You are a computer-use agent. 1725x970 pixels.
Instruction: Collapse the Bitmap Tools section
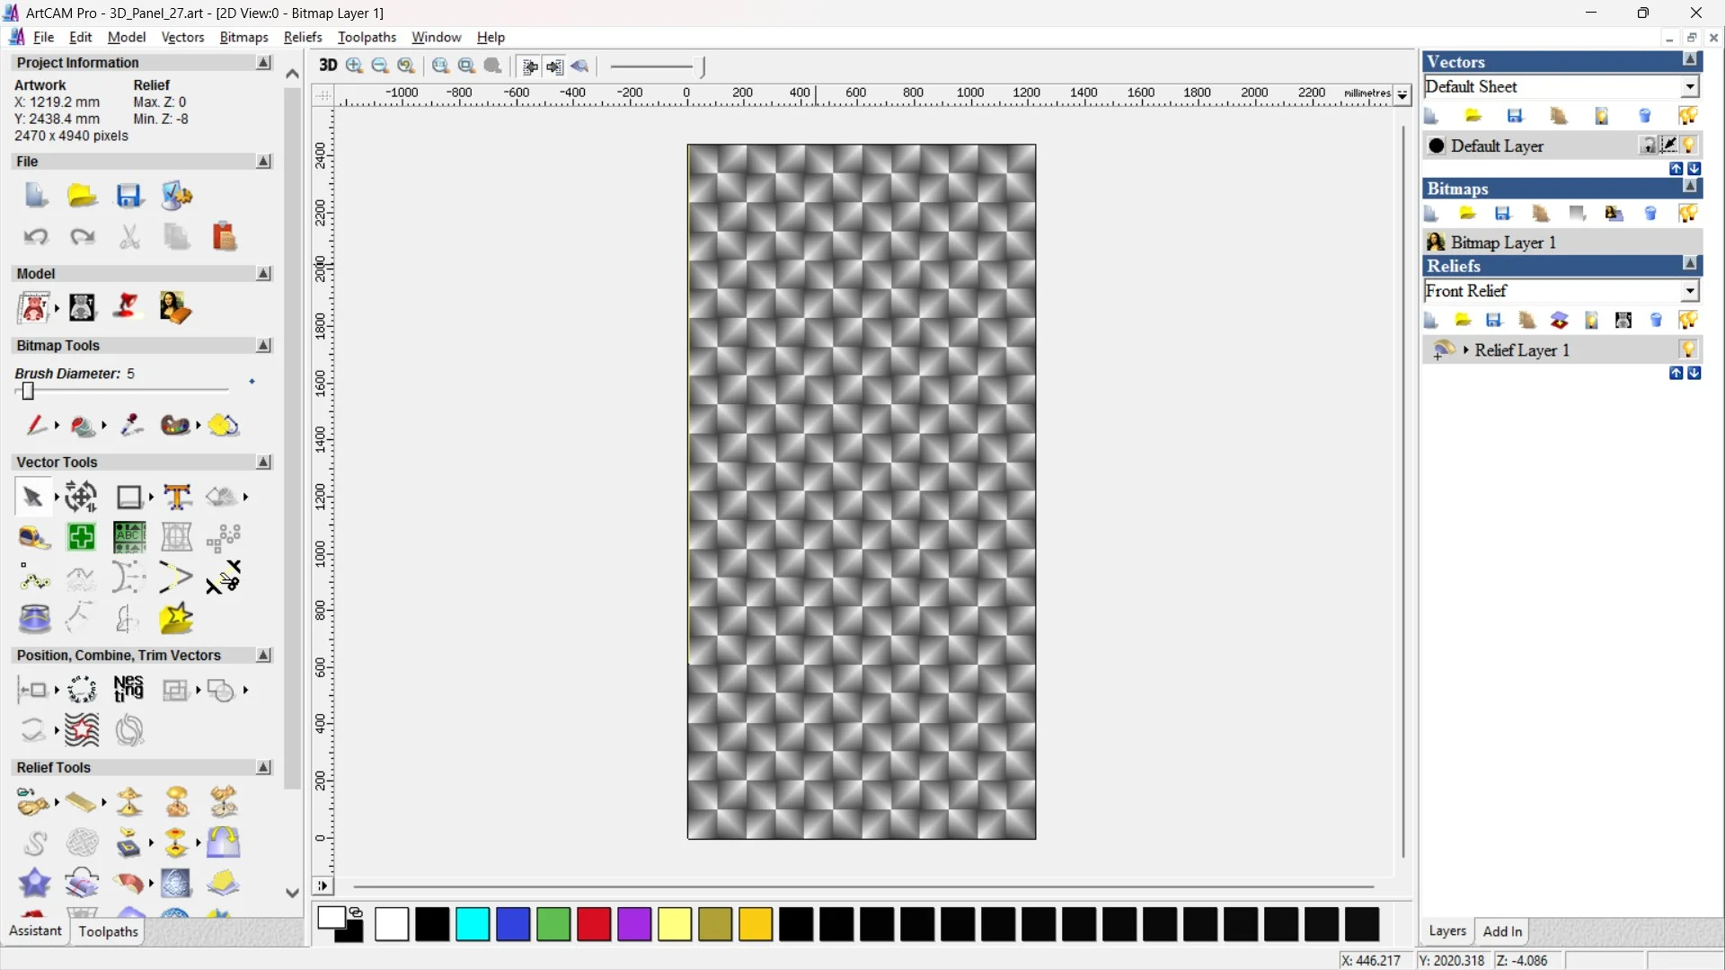point(263,346)
